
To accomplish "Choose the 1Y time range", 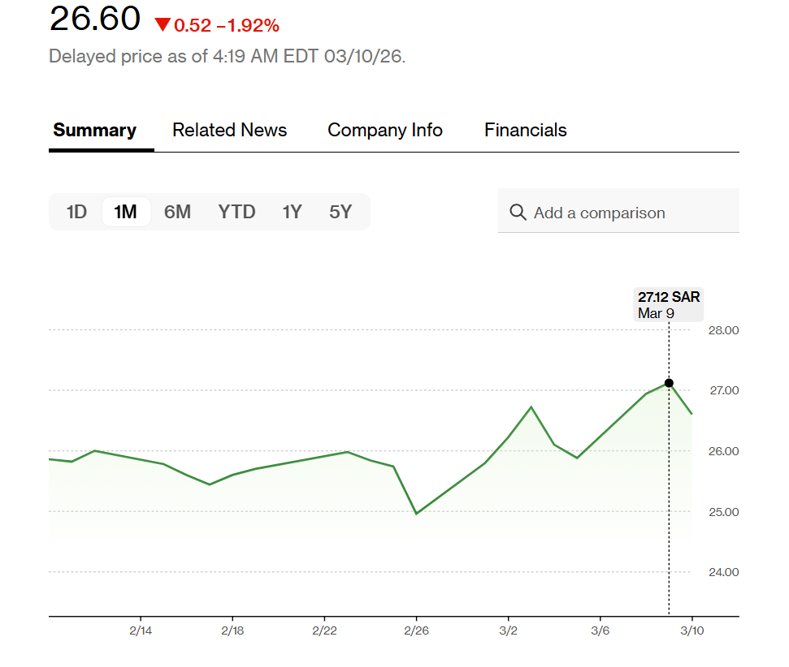I will point(292,212).
